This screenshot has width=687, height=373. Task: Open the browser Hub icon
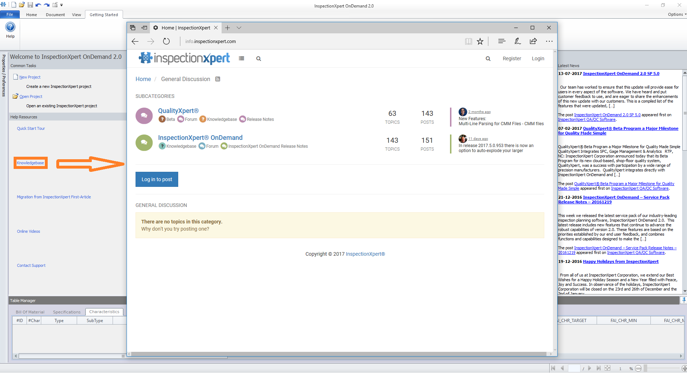pyautogui.click(x=502, y=41)
